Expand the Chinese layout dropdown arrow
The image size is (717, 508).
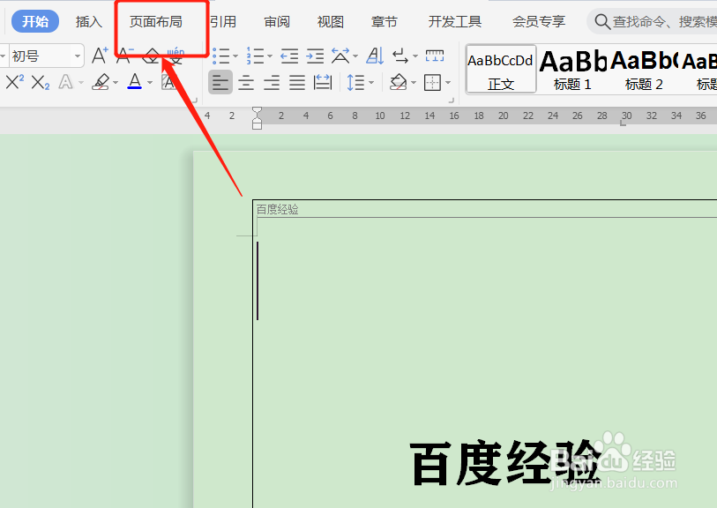tap(355, 56)
